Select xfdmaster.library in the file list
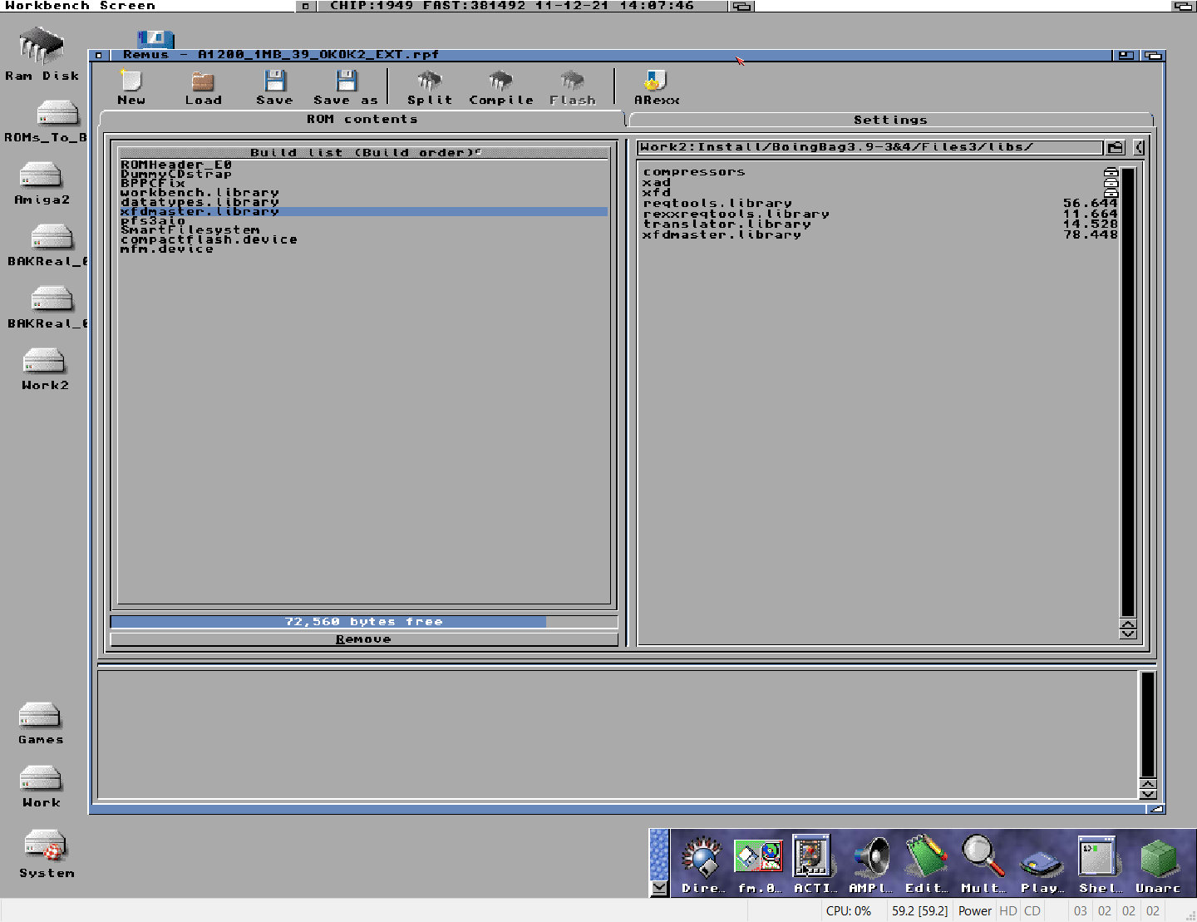Image resolution: width=1197 pixels, height=922 pixels. tap(879, 234)
